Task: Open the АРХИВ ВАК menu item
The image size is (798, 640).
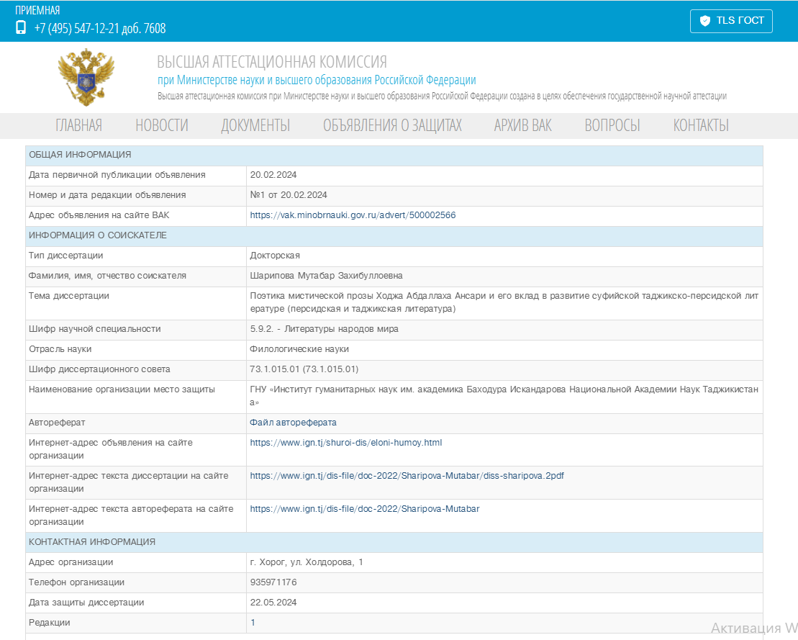Action: (522, 125)
